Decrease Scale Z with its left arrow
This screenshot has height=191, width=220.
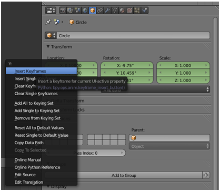tap(161, 81)
